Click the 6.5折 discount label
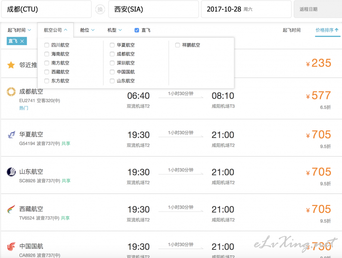The width and height of the screenshot is (342, 258). tap(326, 107)
